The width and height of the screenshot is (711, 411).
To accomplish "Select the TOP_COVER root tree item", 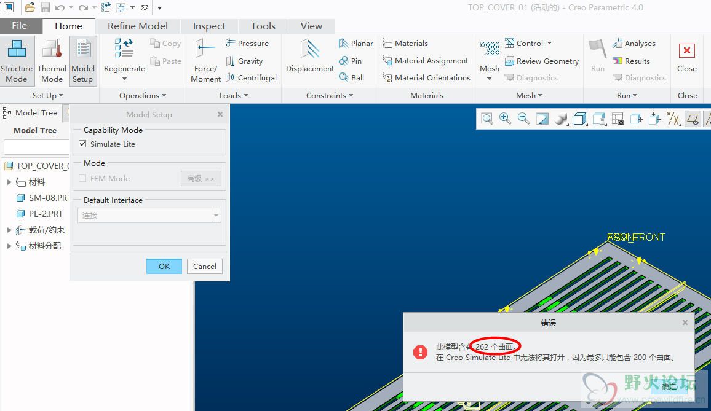I will tap(36, 166).
